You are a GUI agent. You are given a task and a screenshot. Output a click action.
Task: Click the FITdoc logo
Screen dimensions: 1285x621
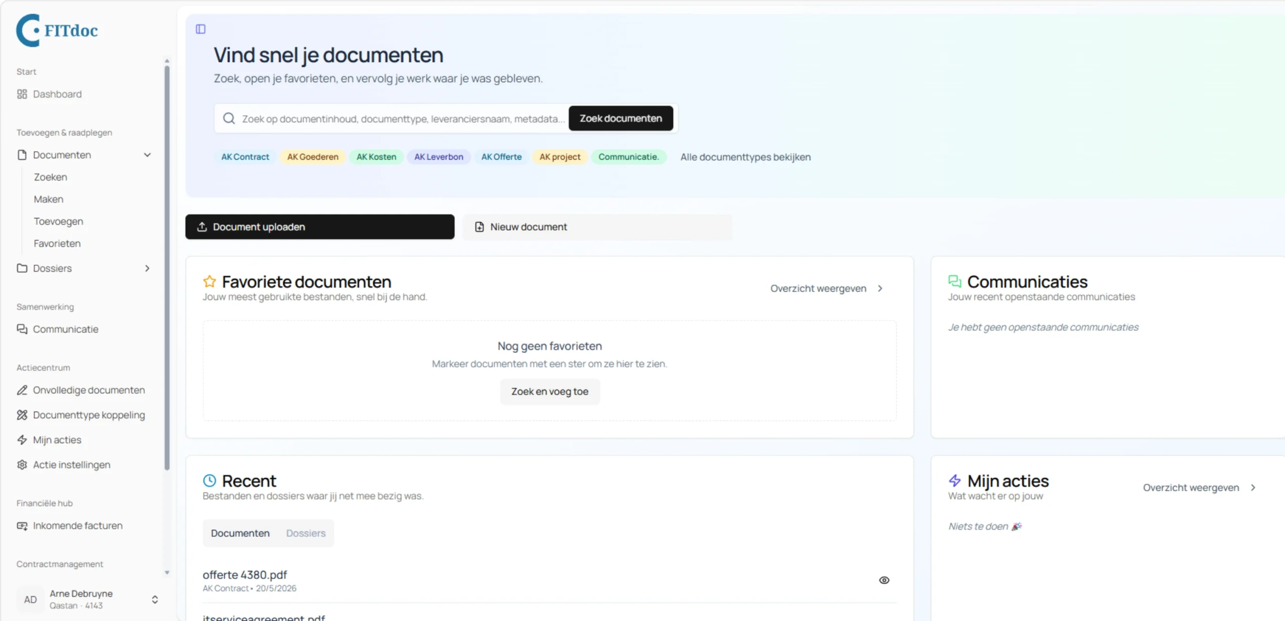pyautogui.click(x=57, y=31)
